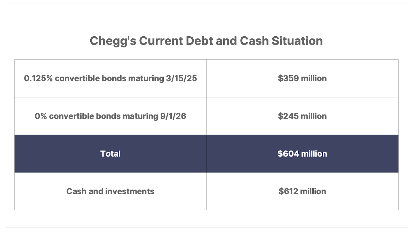
Task: Click the word "Current" in the heading
Action: coord(161,41)
